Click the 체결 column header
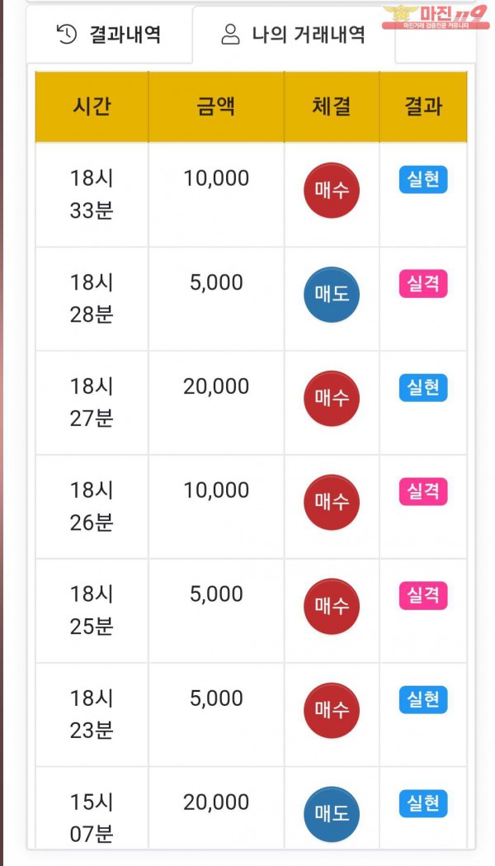495x866 pixels. click(332, 106)
